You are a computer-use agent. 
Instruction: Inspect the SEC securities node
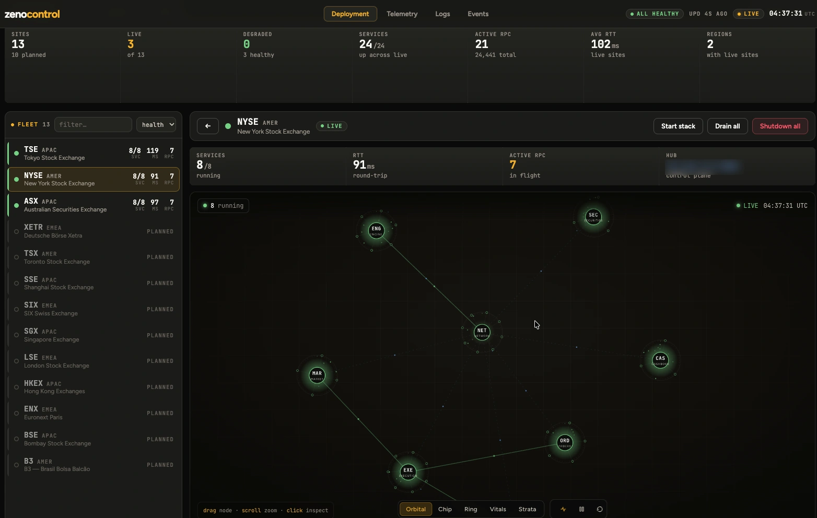(593, 217)
